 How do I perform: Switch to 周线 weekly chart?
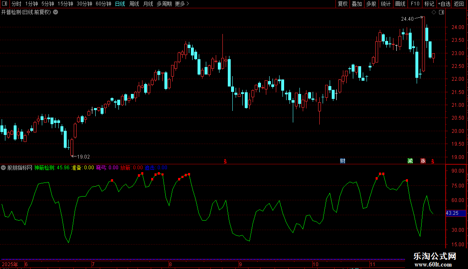pyautogui.click(x=134, y=4)
